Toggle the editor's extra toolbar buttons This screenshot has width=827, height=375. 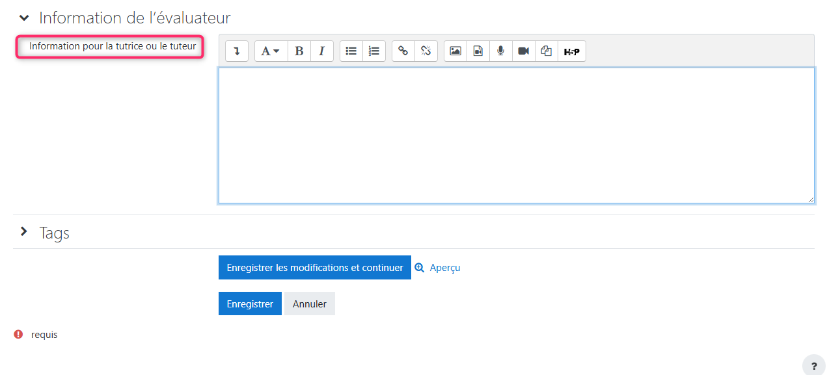[237, 51]
